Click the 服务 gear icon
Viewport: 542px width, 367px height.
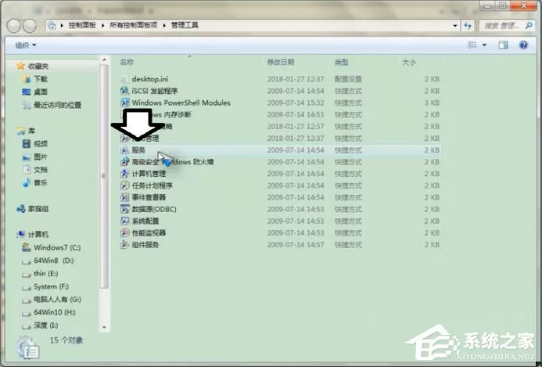pyautogui.click(x=124, y=150)
